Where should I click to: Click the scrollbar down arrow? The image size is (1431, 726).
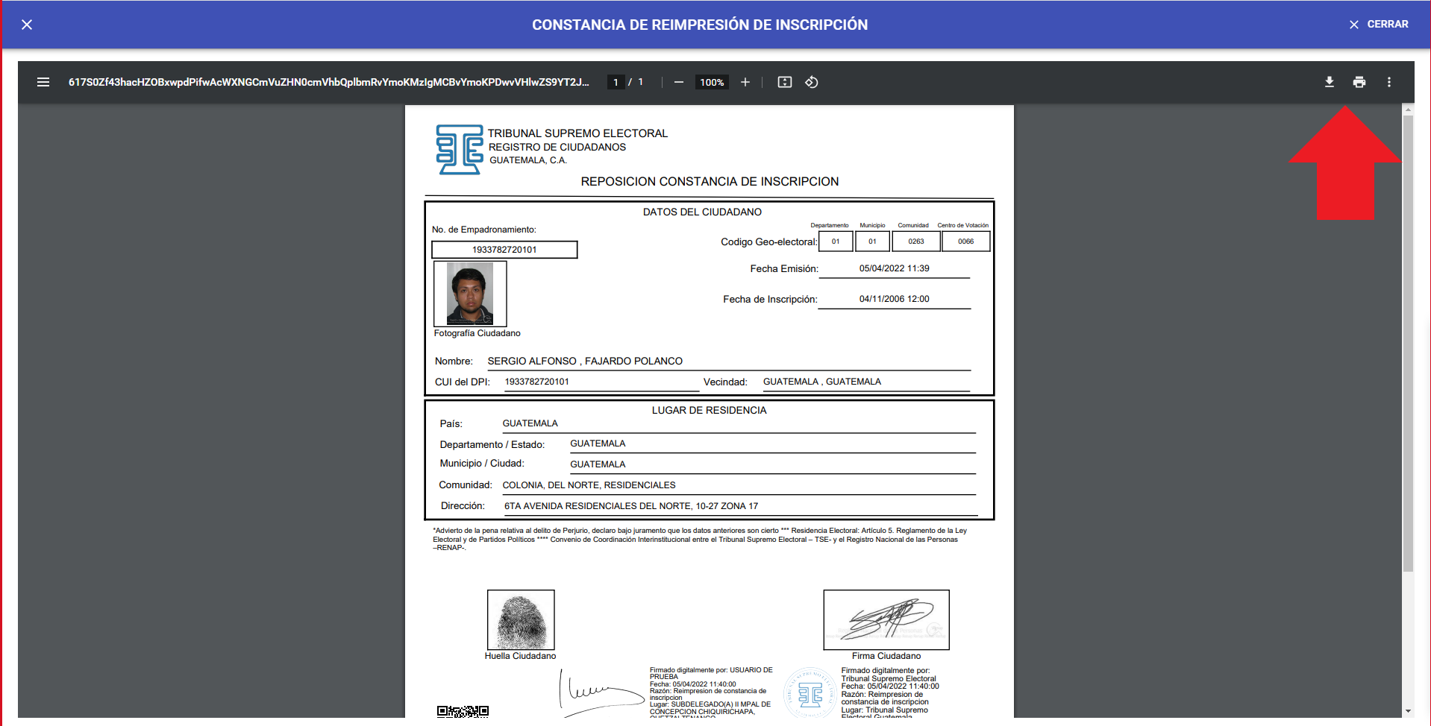1408,712
